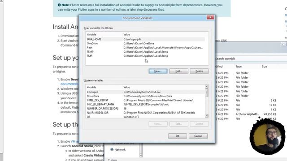This screenshot has height=161, width=287.
Task: Select NUMBER_OF_PROCESSORS system variable
Action: coord(145,109)
